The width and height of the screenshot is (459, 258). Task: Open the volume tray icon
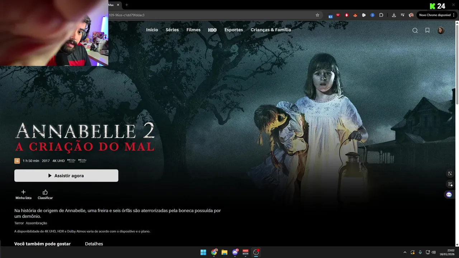point(434,252)
